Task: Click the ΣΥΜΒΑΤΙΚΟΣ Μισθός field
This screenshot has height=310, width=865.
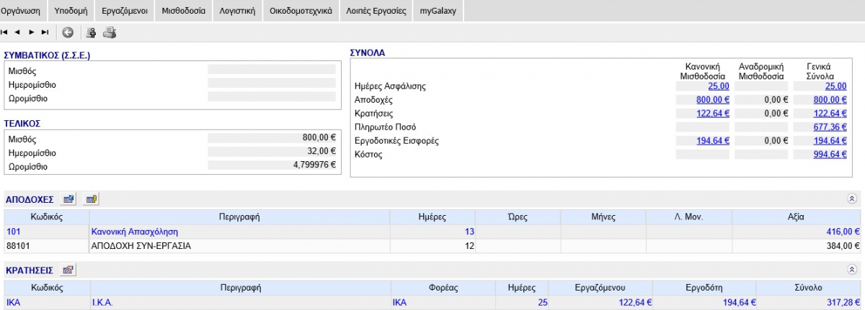Action: click(272, 70)
